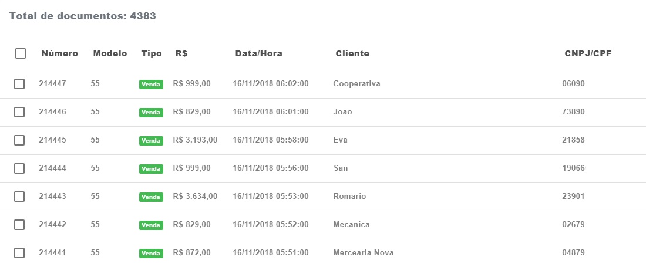Click the Cliente column header

click(352, 53)
